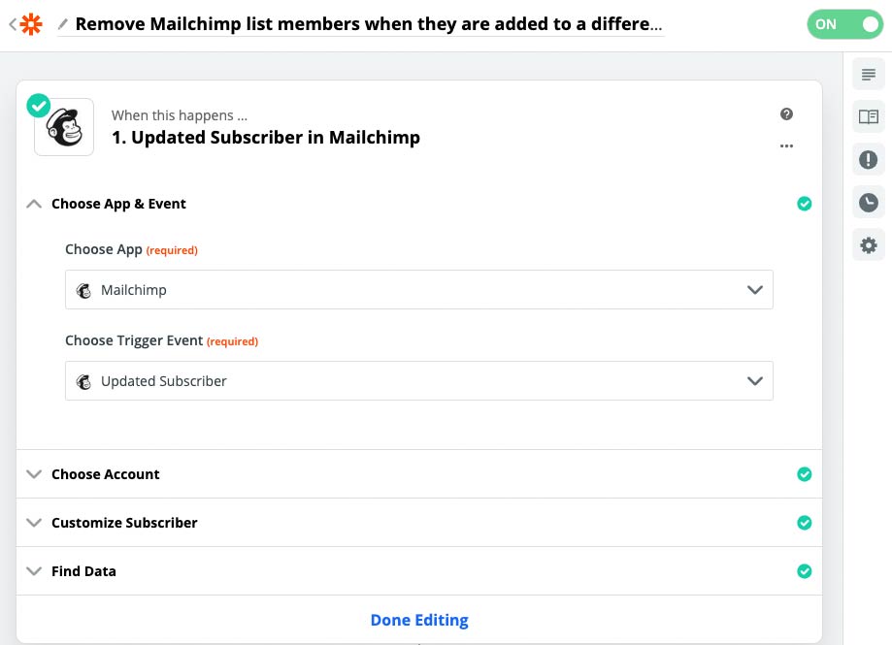Show the alerts exclamation icon panel
This screenshot has width=892, height=645.
(868, 160)
